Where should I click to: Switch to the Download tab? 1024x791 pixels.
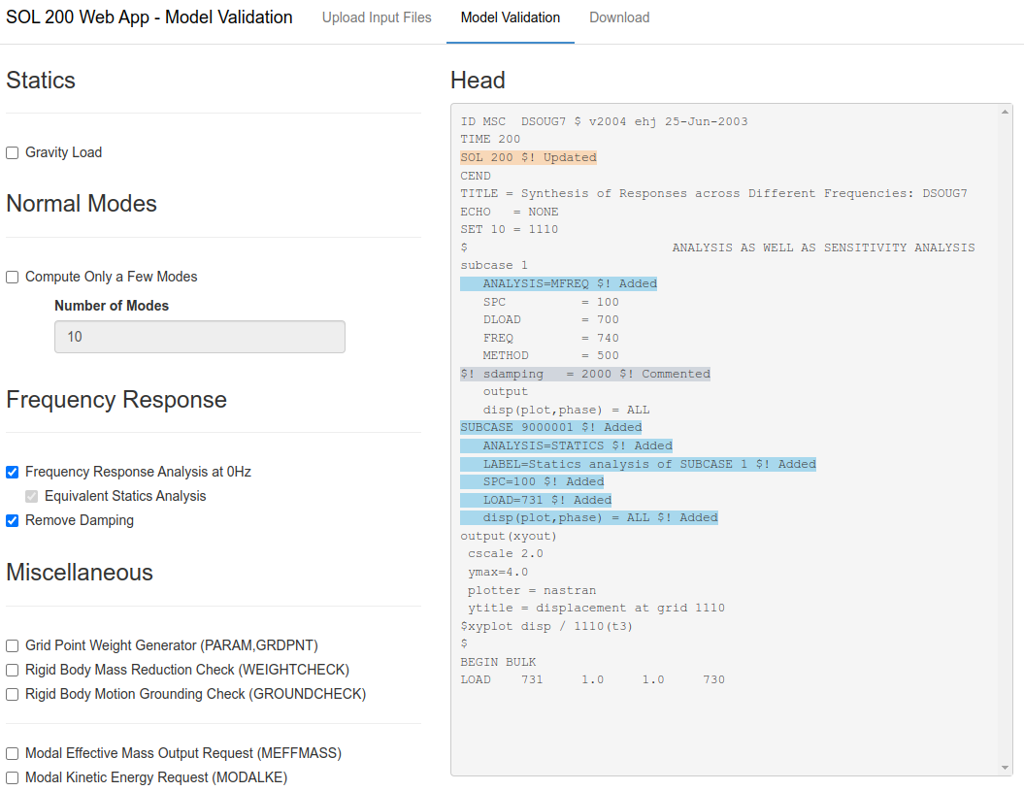619,17
